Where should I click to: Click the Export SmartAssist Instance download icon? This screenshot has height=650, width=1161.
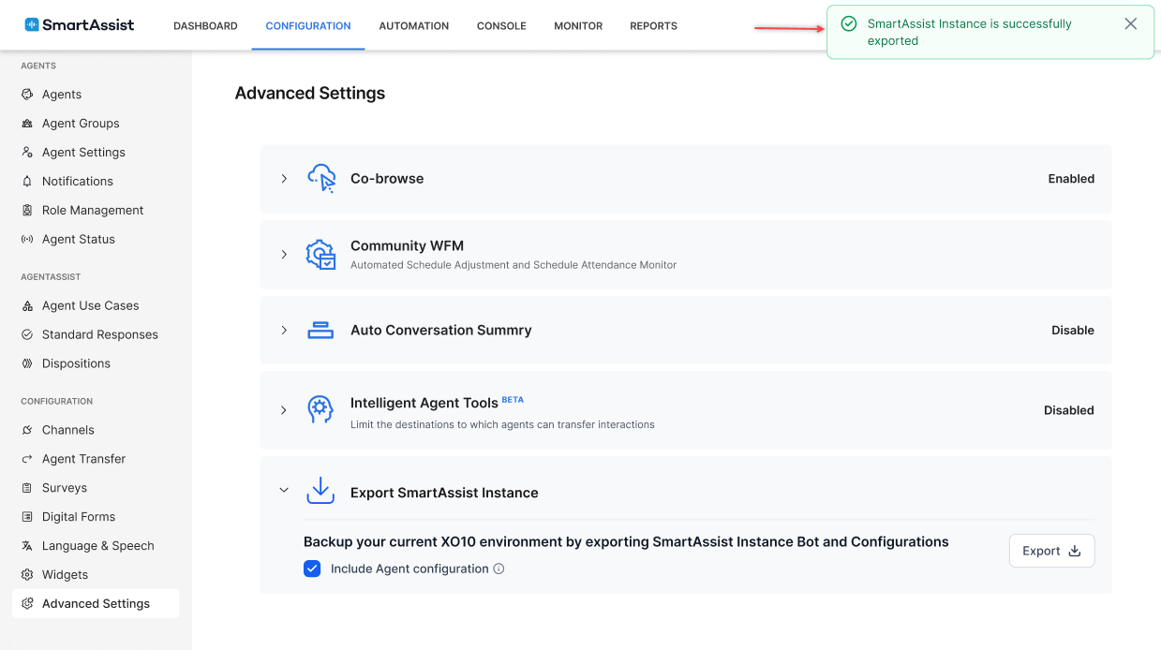(x=320, y=491)
